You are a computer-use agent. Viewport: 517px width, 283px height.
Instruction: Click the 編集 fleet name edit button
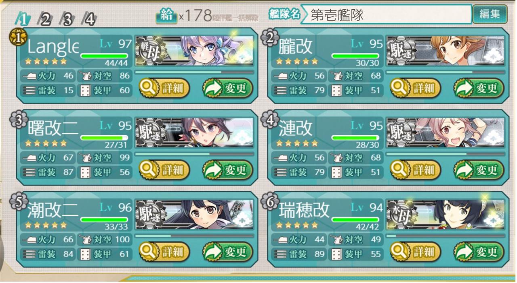[x=490, y=14]
